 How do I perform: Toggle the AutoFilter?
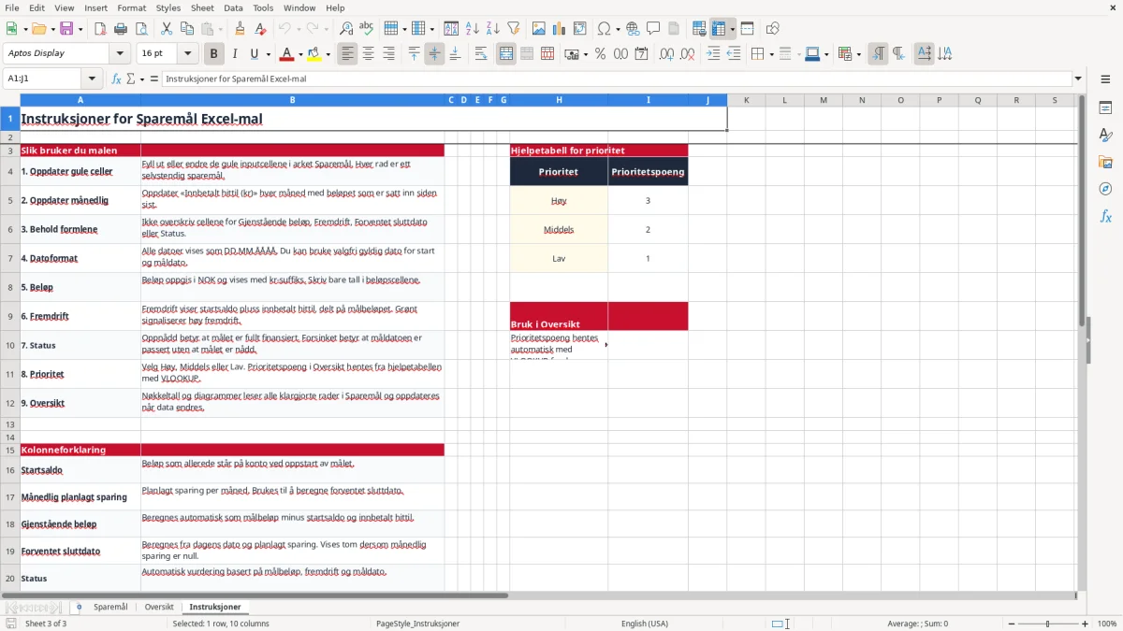513,29
